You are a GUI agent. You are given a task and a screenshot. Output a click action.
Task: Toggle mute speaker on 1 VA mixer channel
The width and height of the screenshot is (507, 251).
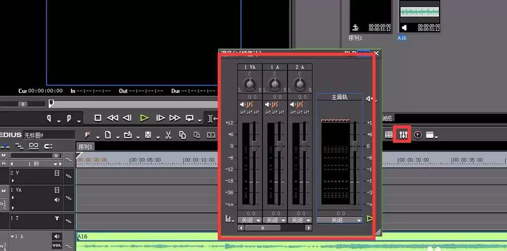coord(243,105)
